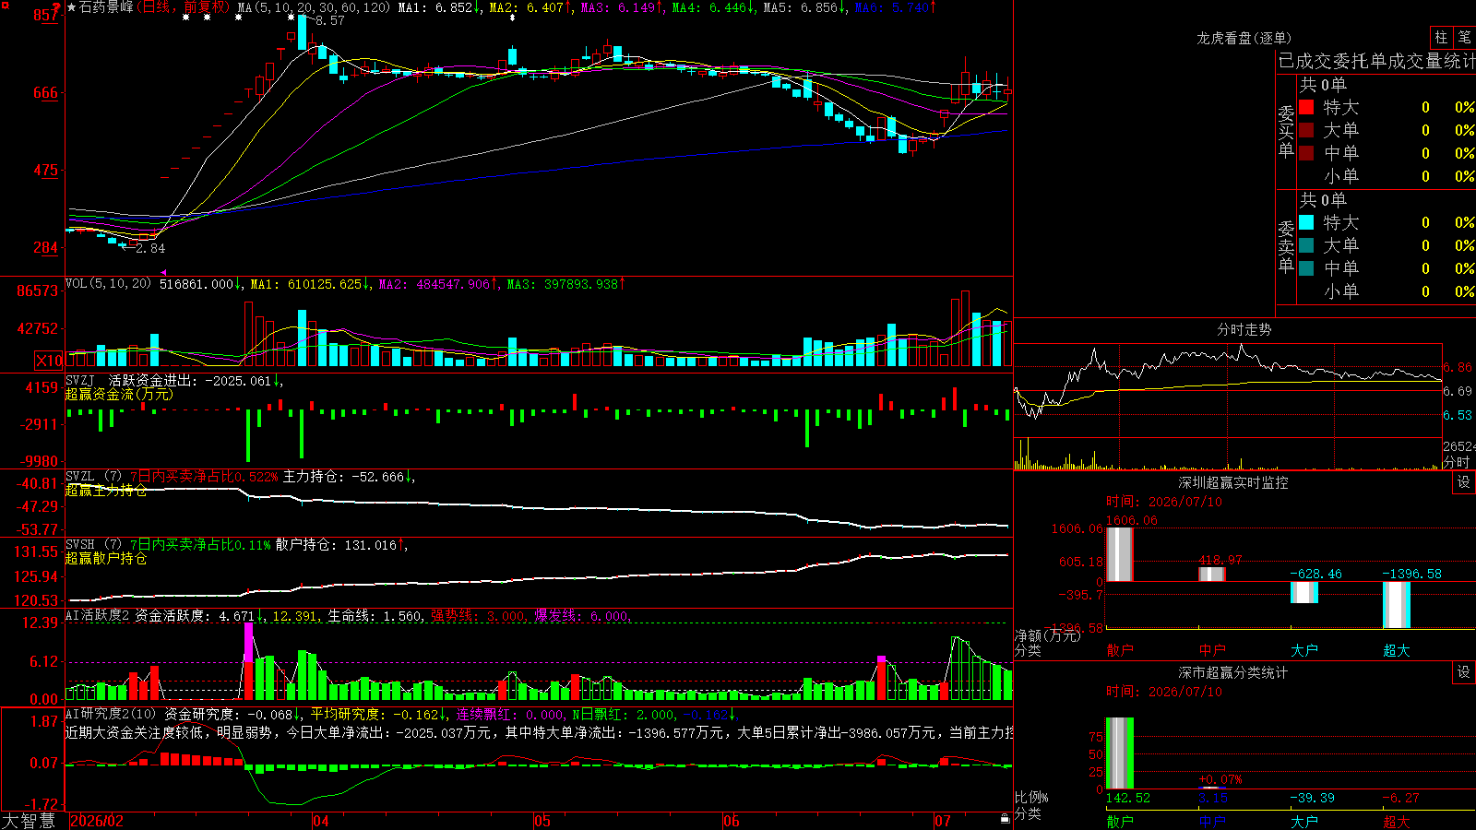Click the MA6: 5.740 value
Image resolution: width=1476 pixels, height=830 pixels.
[x=892, y=7]
